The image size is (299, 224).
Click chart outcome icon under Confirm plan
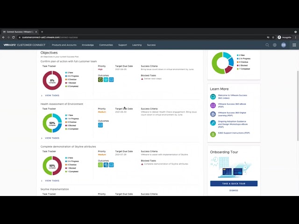[x=111, y=80]
